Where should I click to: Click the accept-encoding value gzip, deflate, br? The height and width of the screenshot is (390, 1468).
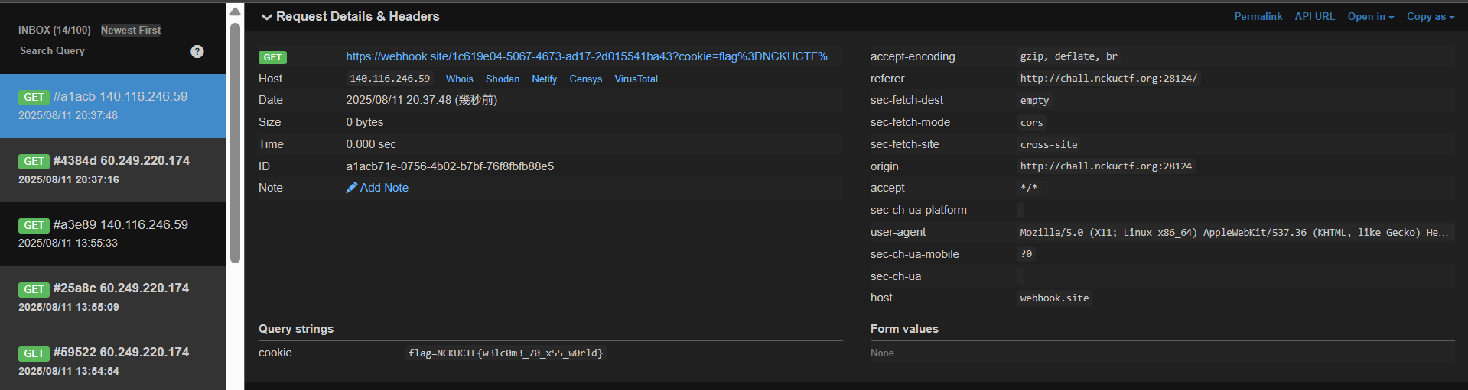pos(1069,56)
